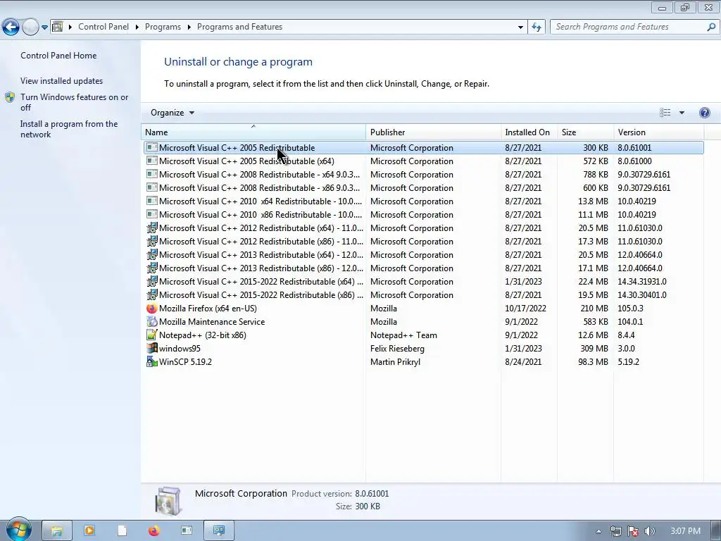Screen dimensions: 721x541
Task: Click the Notepad++ Team publisher cell
Action: 403,335
